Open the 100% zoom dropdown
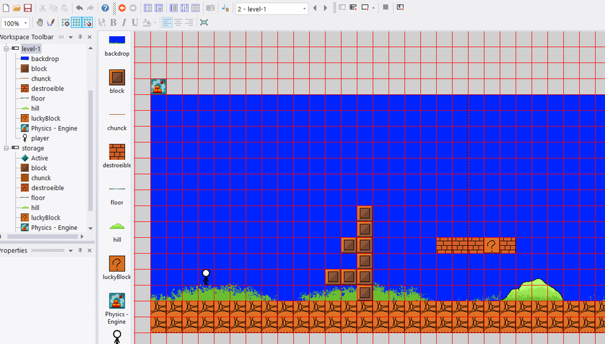 (x=26, y=23)
